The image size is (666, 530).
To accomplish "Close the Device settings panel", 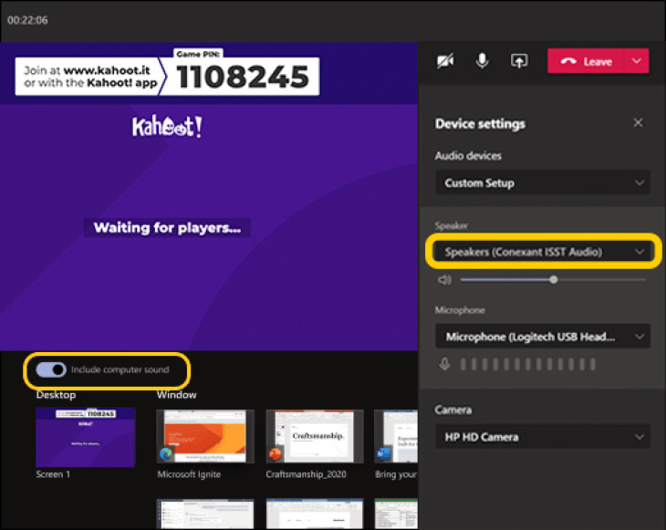I will (638, 123).
